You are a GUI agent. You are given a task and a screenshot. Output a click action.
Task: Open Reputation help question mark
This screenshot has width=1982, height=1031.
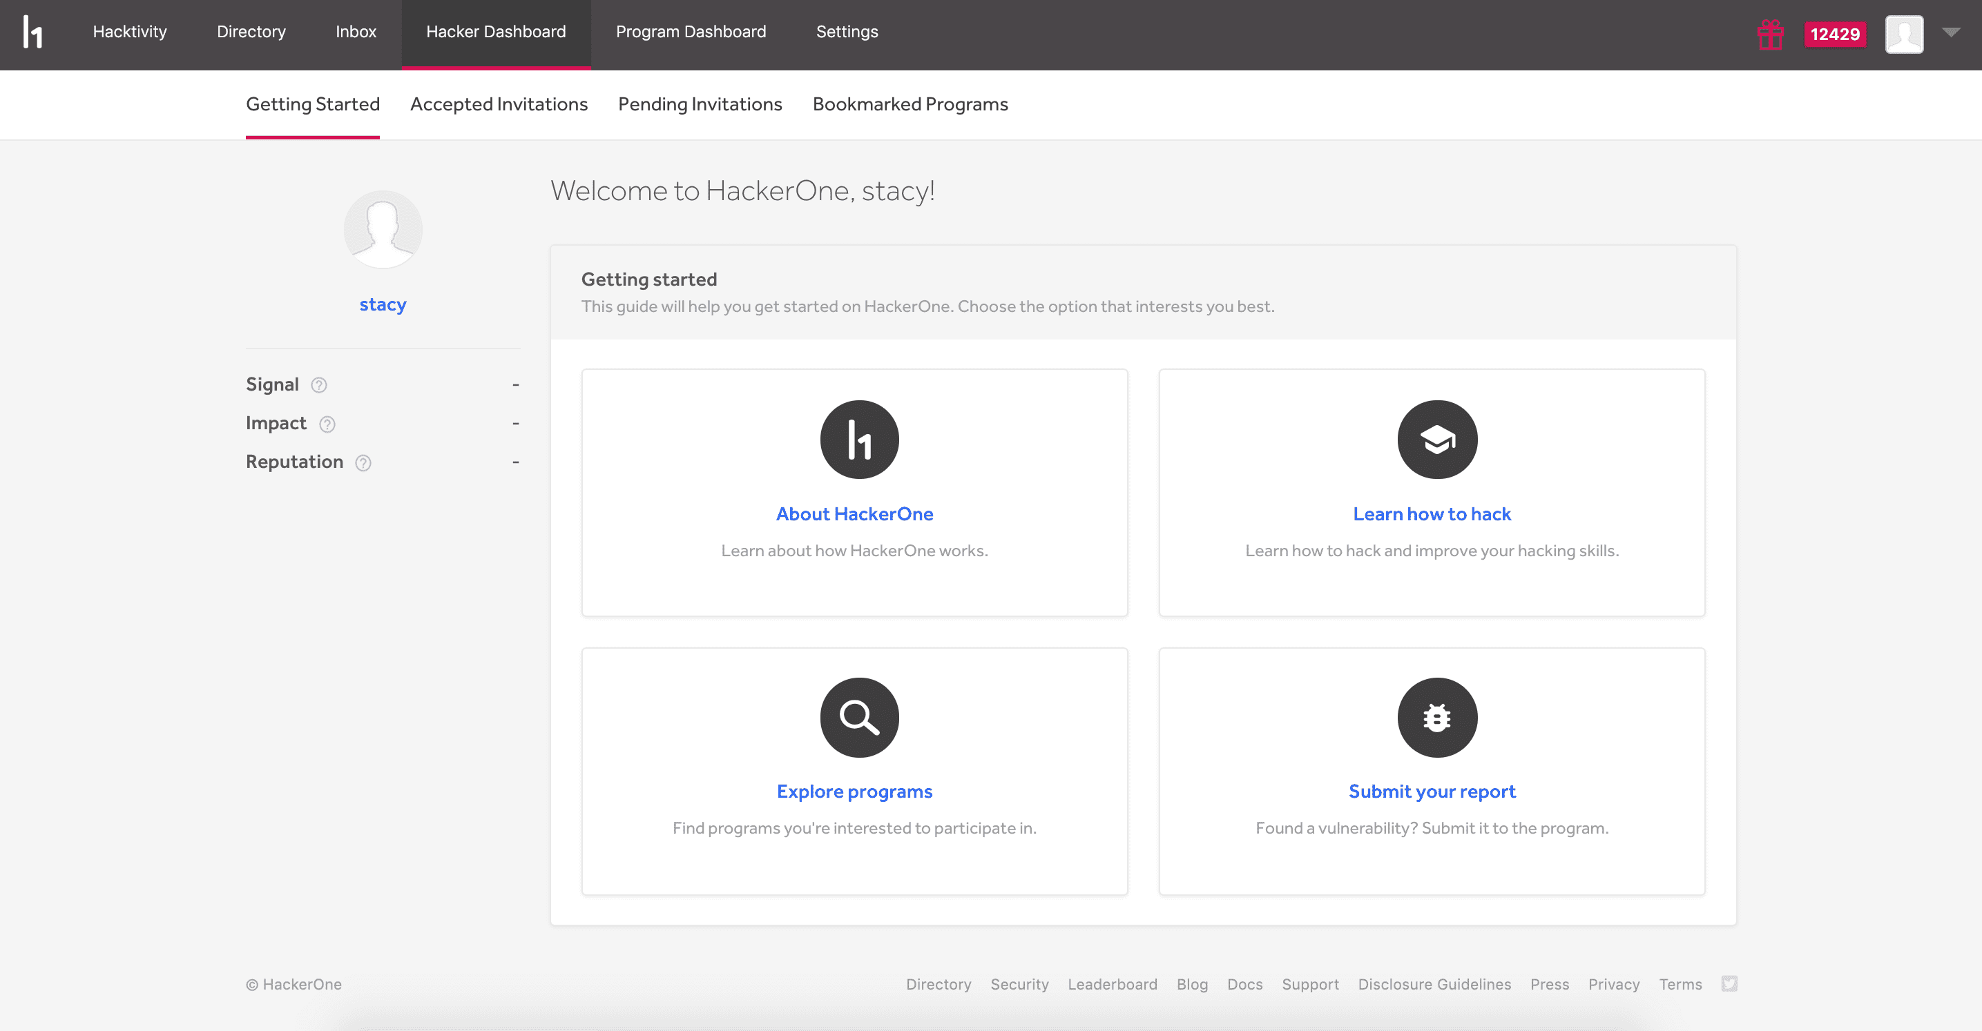363,463
